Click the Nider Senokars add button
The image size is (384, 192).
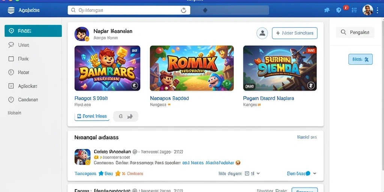pos(295,33)
